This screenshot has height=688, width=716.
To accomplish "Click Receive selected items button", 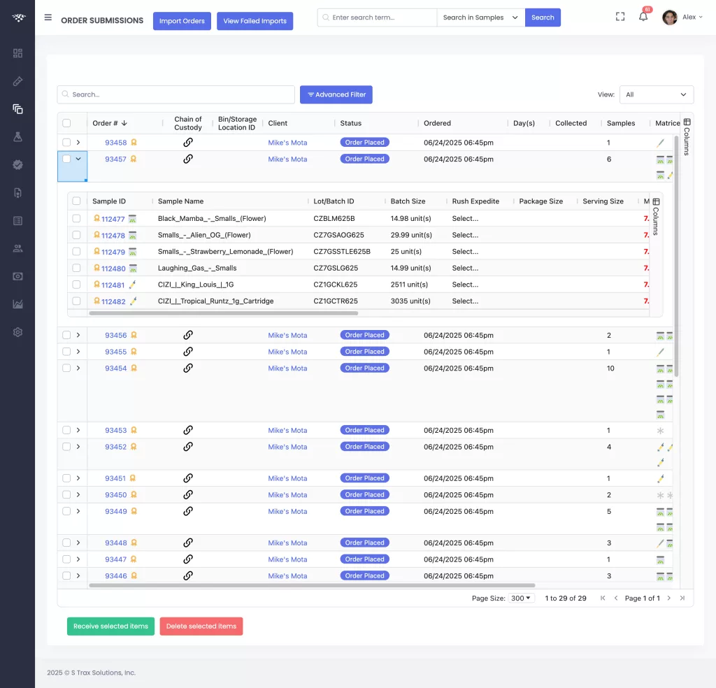I will tap(110, 626).
